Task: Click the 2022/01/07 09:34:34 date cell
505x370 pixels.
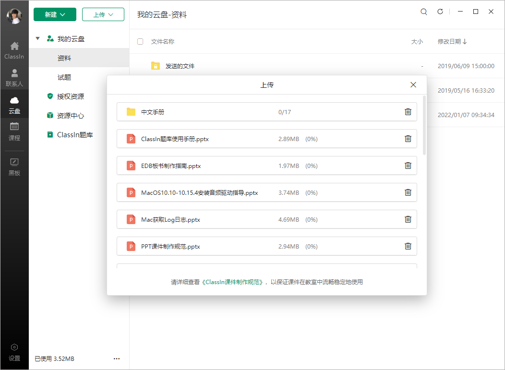Action: tap(466, 115)
